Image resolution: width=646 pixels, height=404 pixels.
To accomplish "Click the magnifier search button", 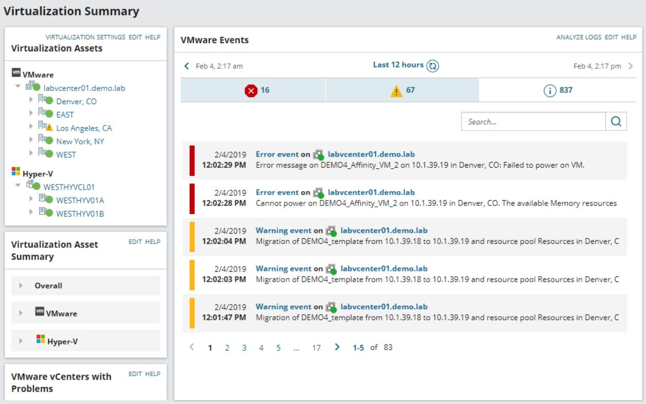I will coord(616,121).
